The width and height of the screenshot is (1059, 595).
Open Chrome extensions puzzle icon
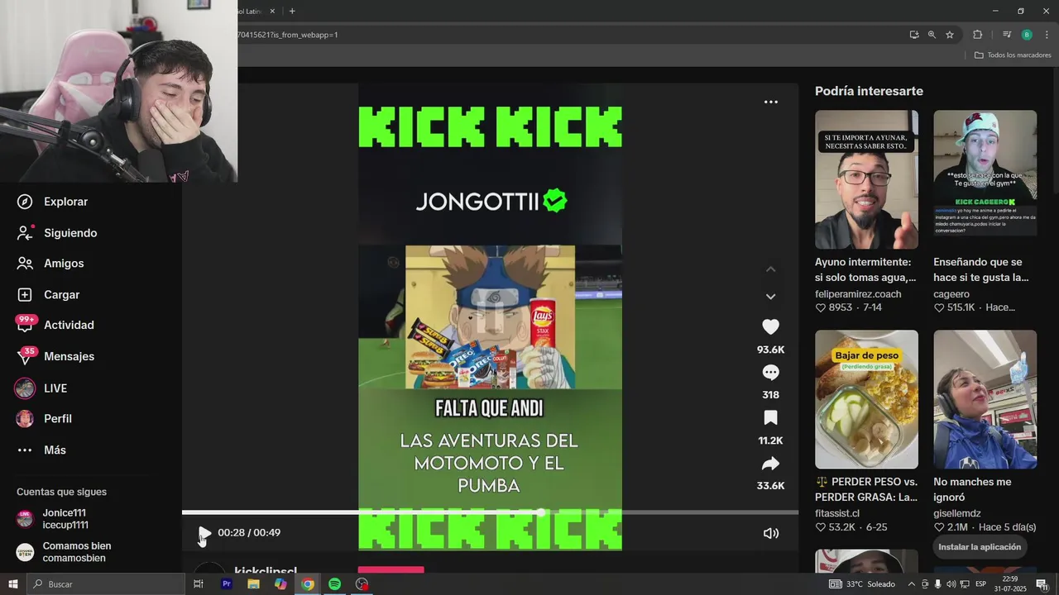(x=977, y=35)
